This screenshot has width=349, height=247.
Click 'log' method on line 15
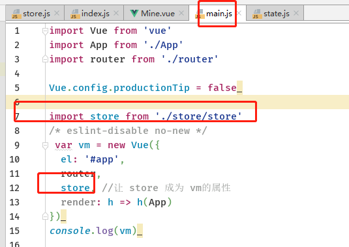pos(104,231)
